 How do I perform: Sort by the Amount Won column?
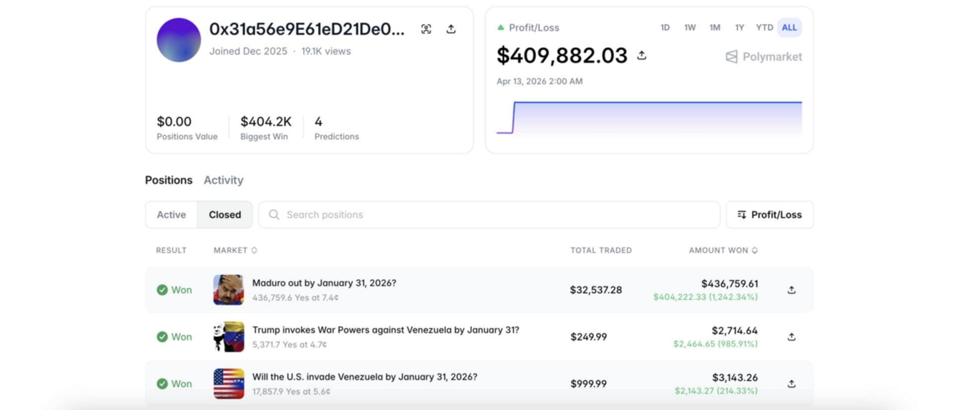722,250
